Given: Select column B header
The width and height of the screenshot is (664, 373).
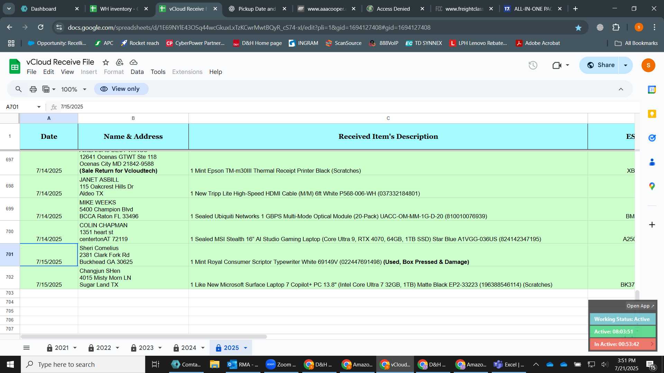Looking at the screenshot, I should pyautogui.click(x=133, y=118).
